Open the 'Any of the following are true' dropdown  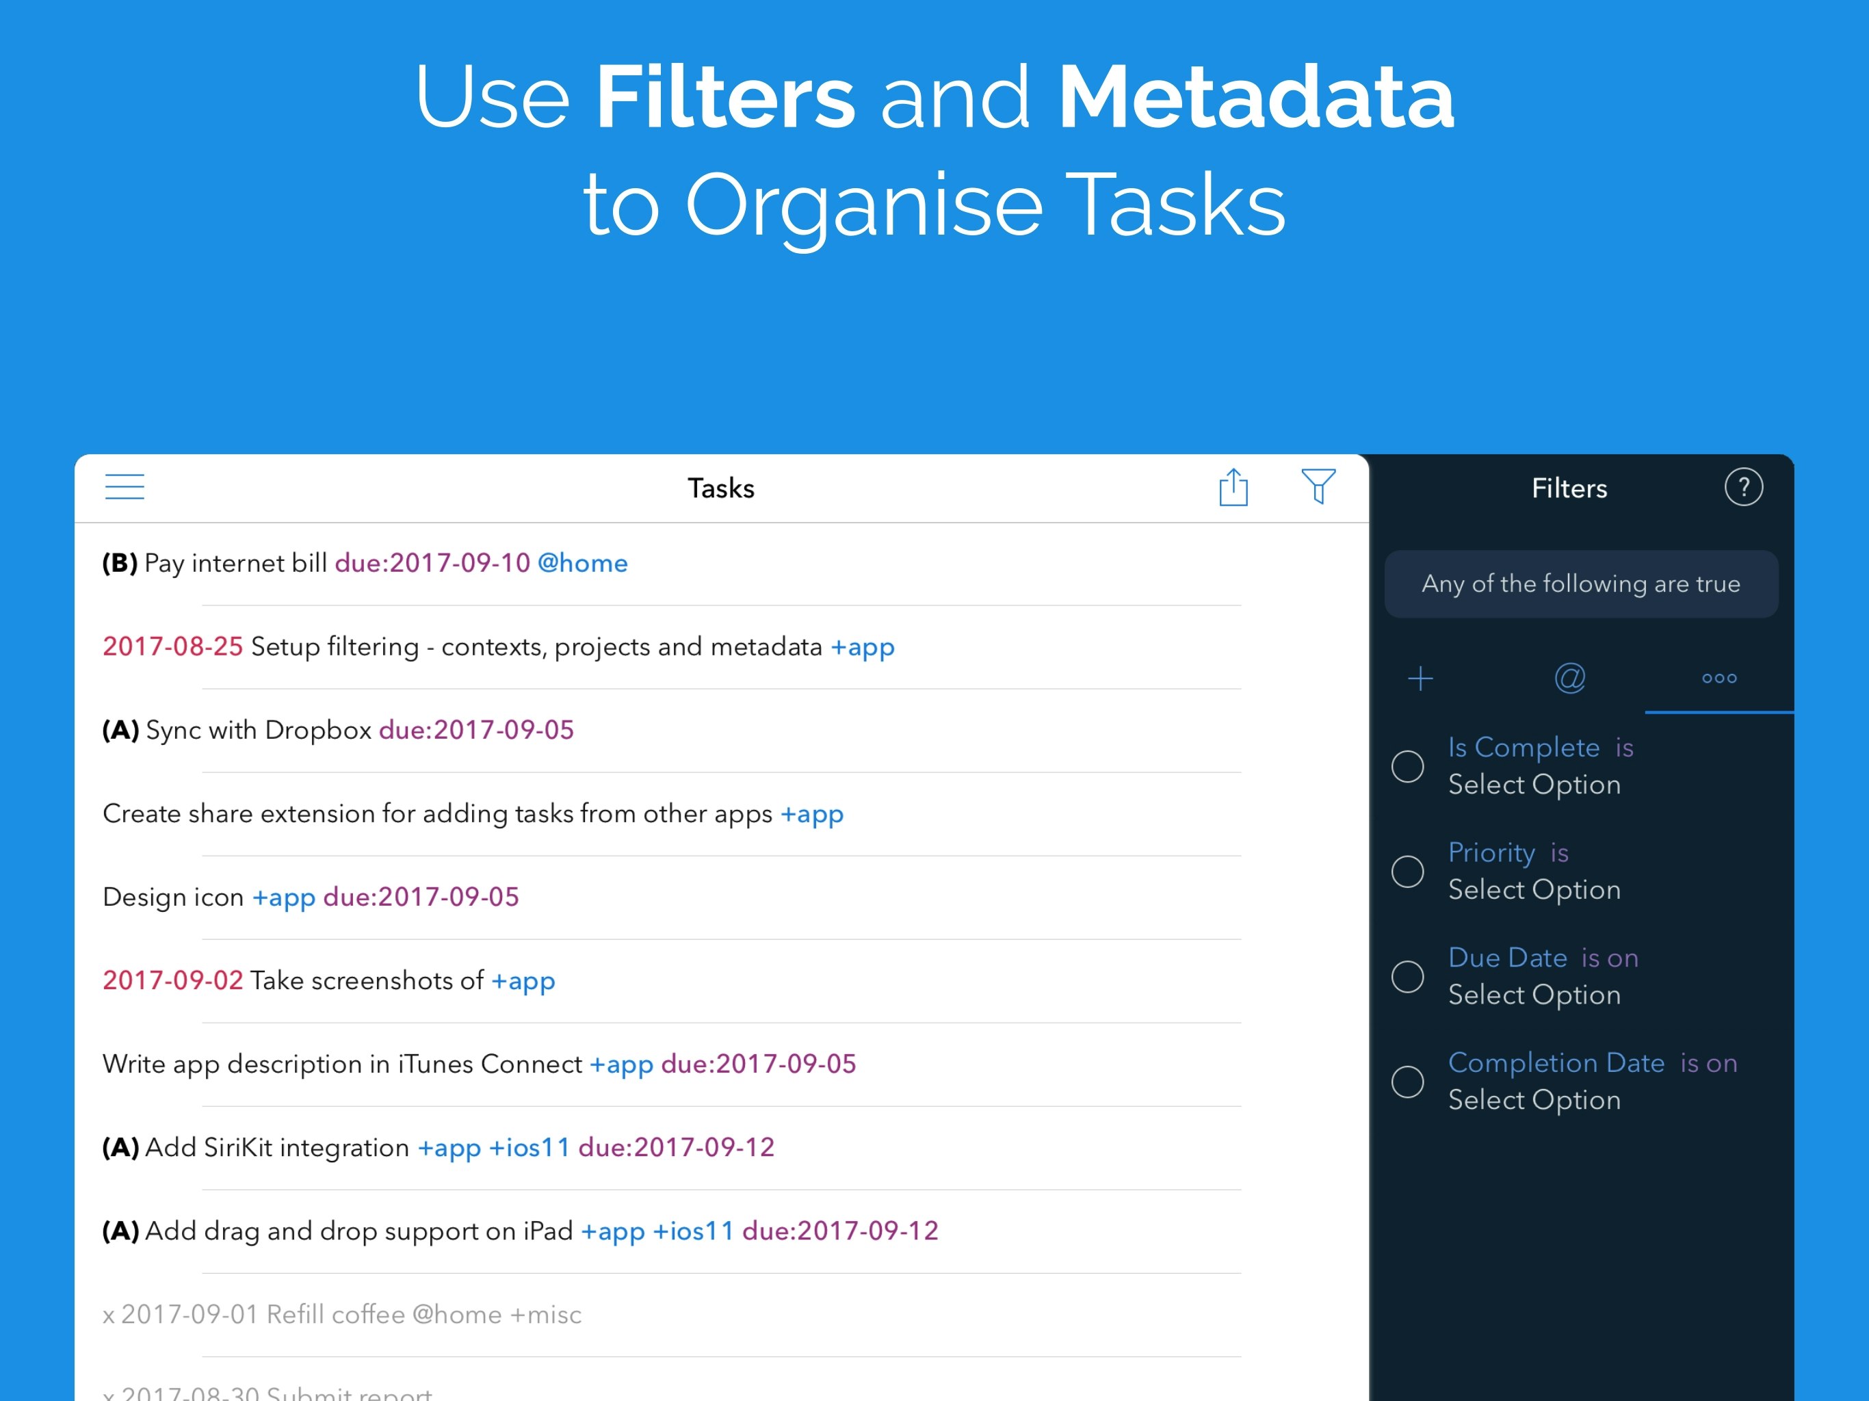(1580, 584)
